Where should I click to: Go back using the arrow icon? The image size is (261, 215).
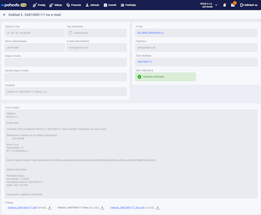(x=4, y=15)
